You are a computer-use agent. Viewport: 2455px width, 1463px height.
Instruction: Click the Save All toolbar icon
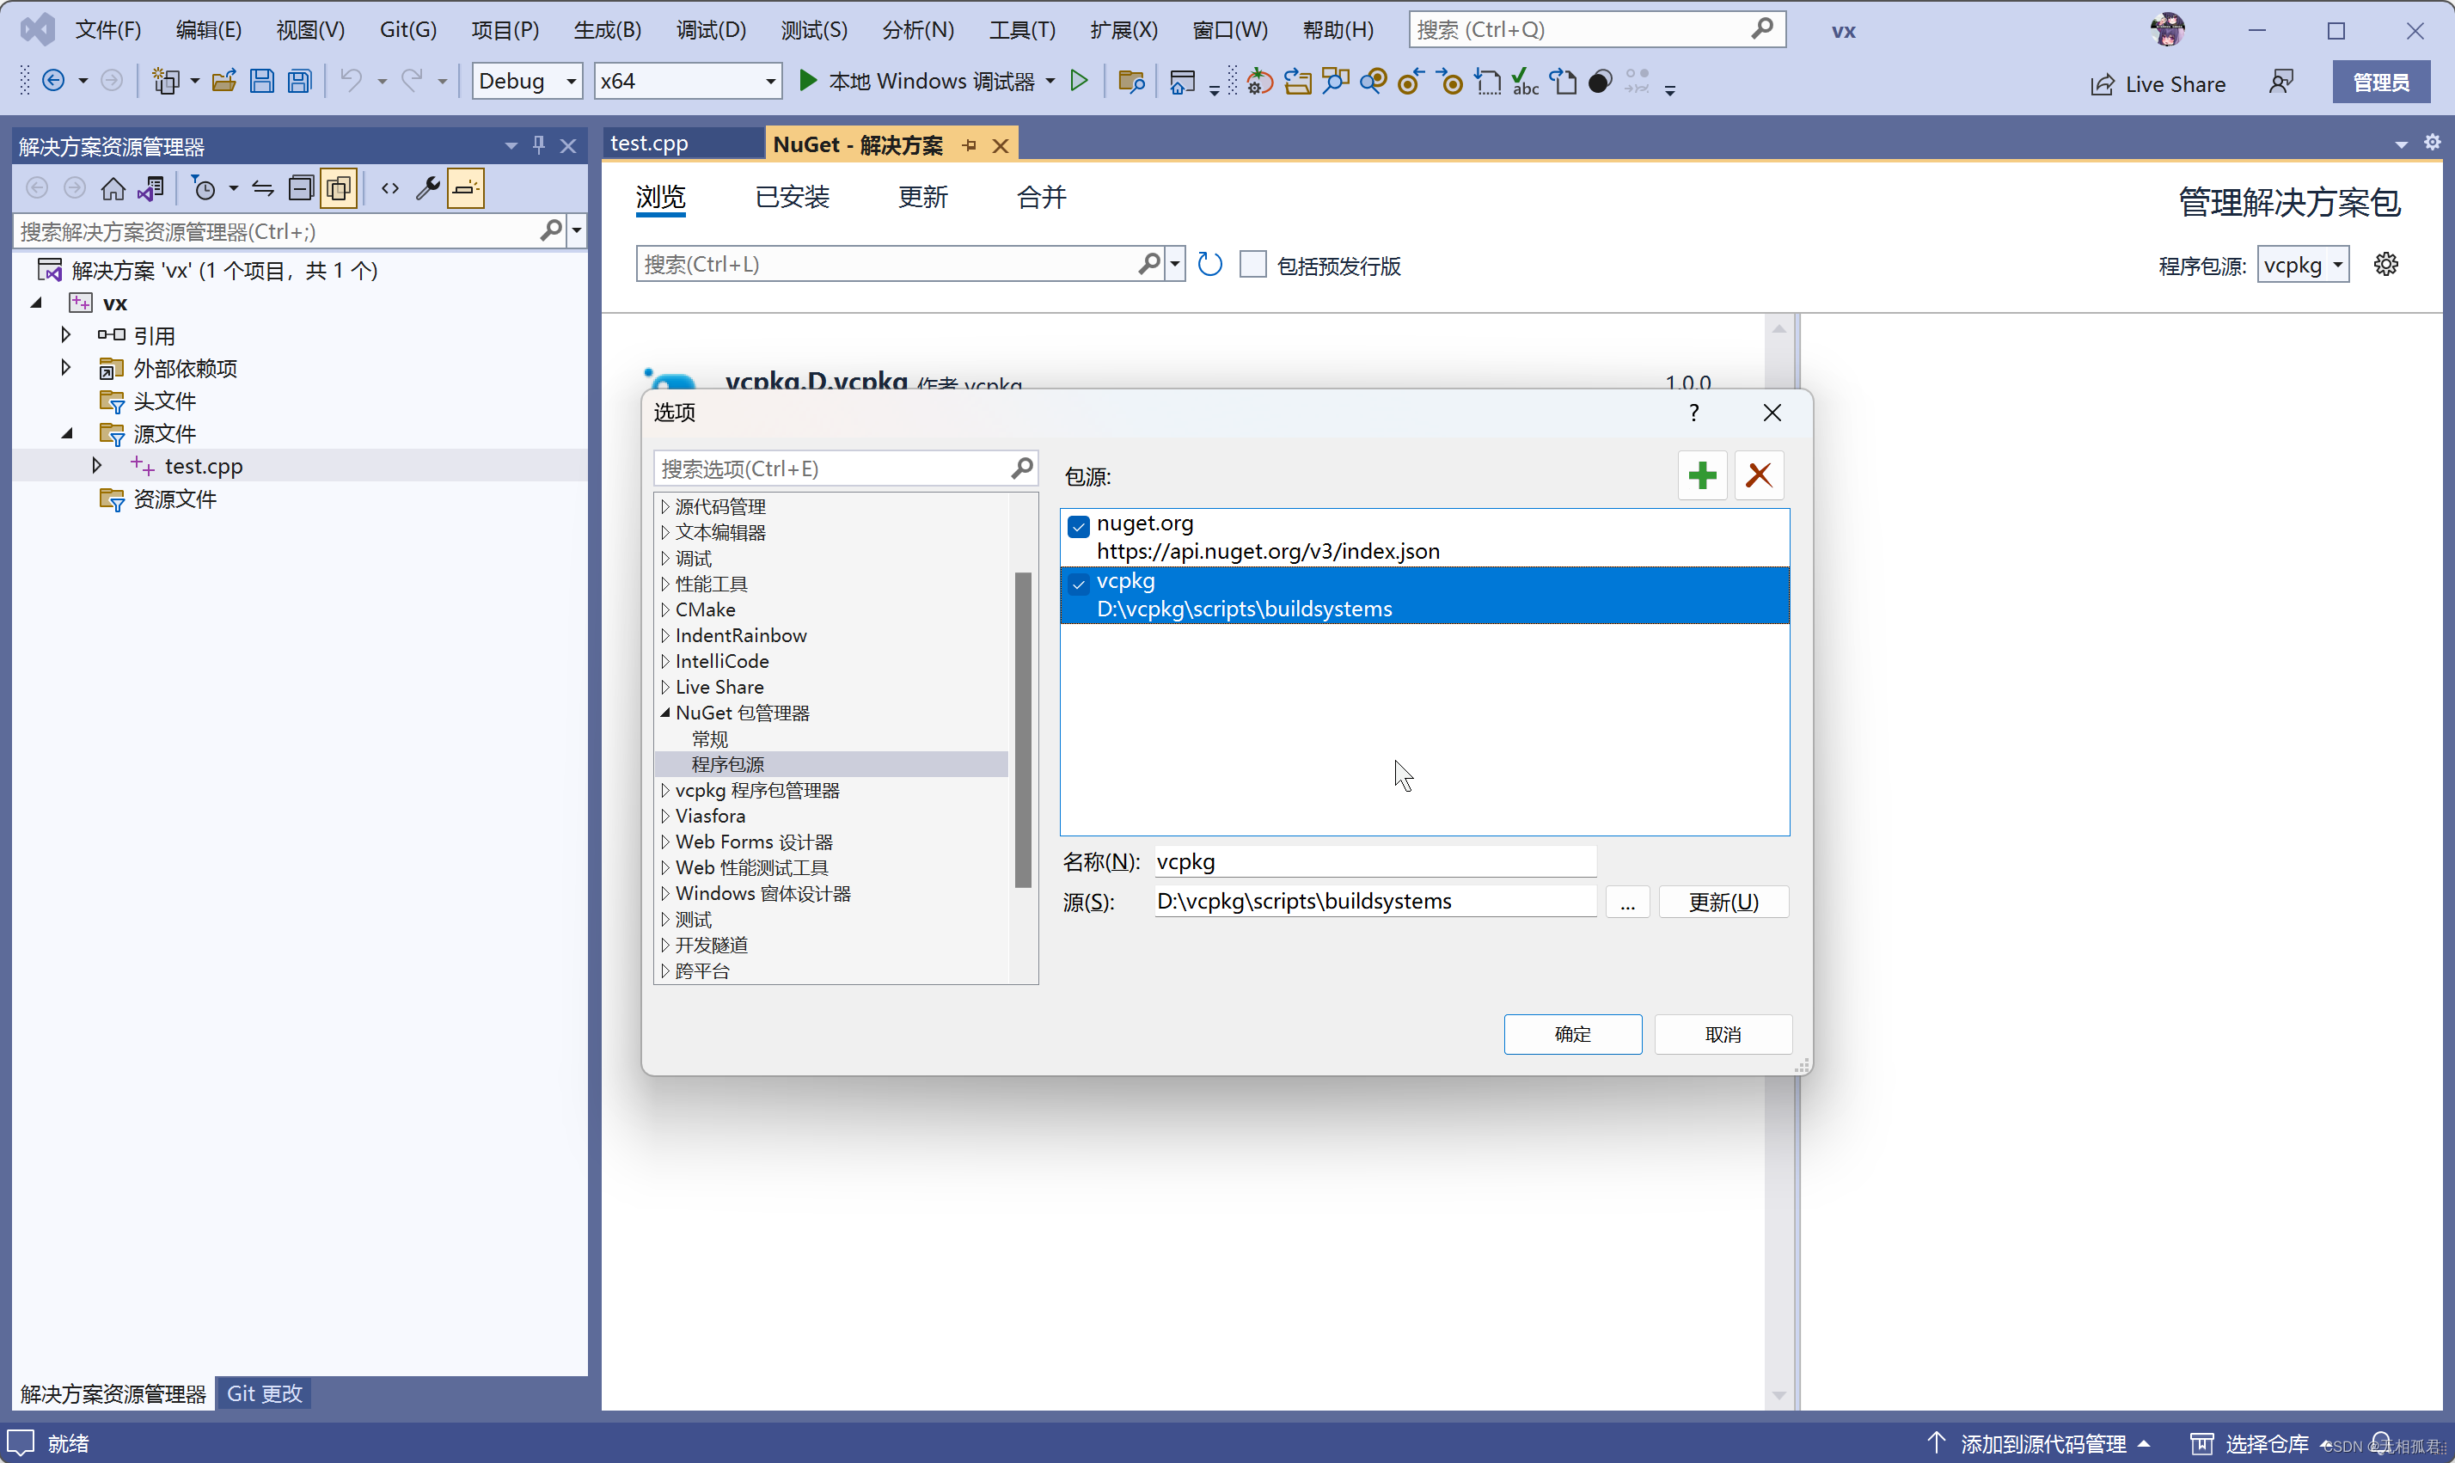click(x=300, y=81)
